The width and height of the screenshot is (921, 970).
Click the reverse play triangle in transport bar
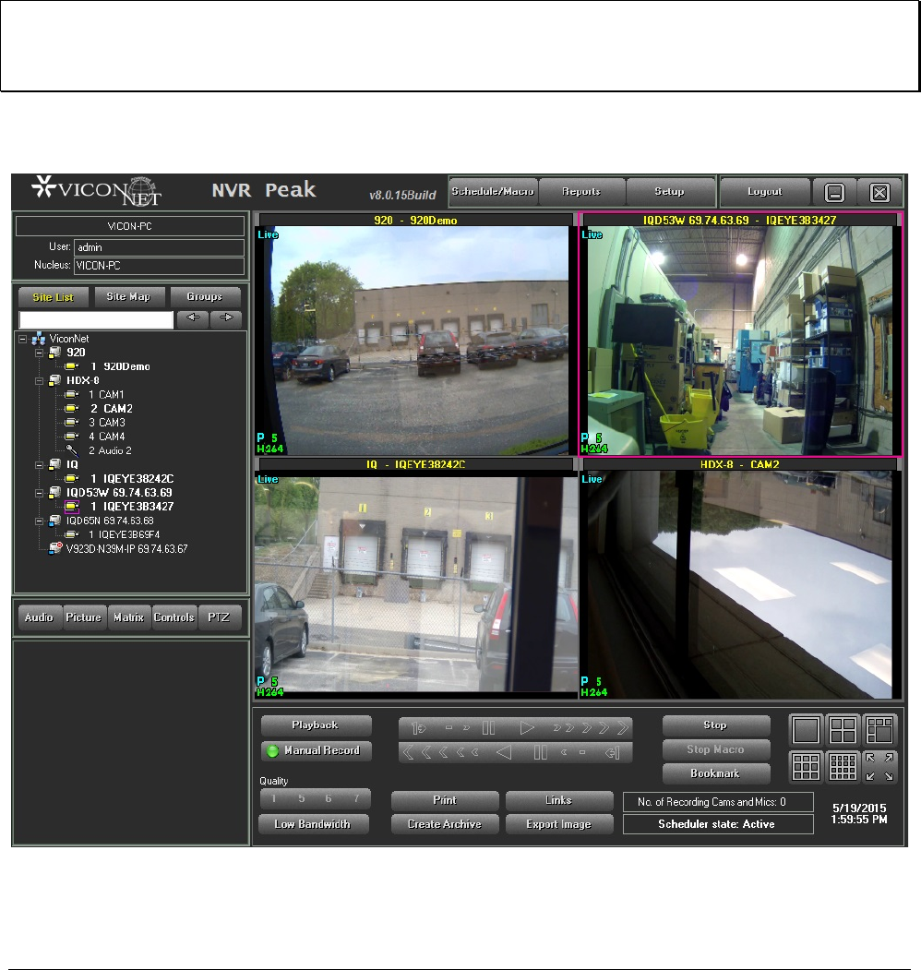point(504,753)
